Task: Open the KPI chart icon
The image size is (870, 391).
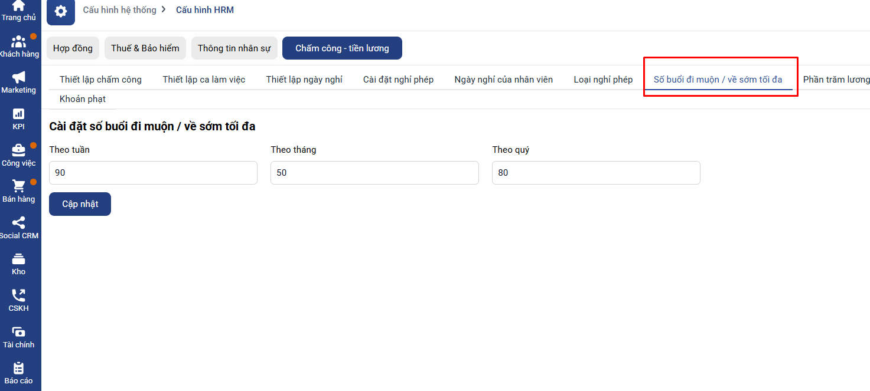Action: pyautogui.click(x=18, y=114)
